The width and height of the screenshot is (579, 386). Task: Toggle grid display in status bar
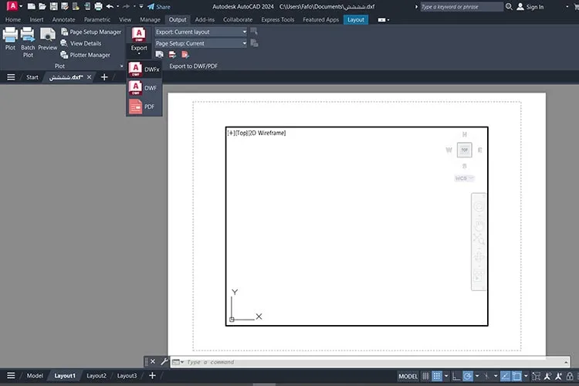point(425,377)
